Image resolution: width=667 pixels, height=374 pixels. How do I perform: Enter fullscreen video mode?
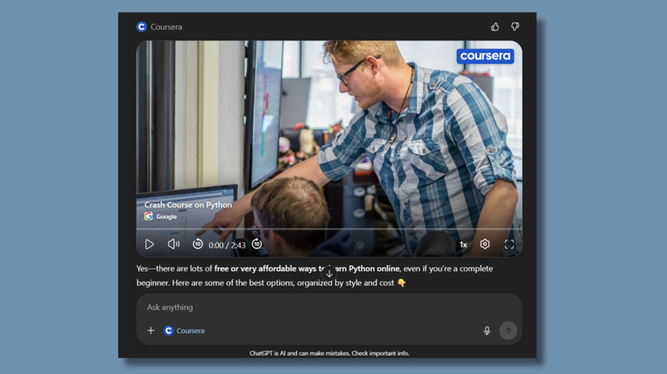[x=509, y=244]
